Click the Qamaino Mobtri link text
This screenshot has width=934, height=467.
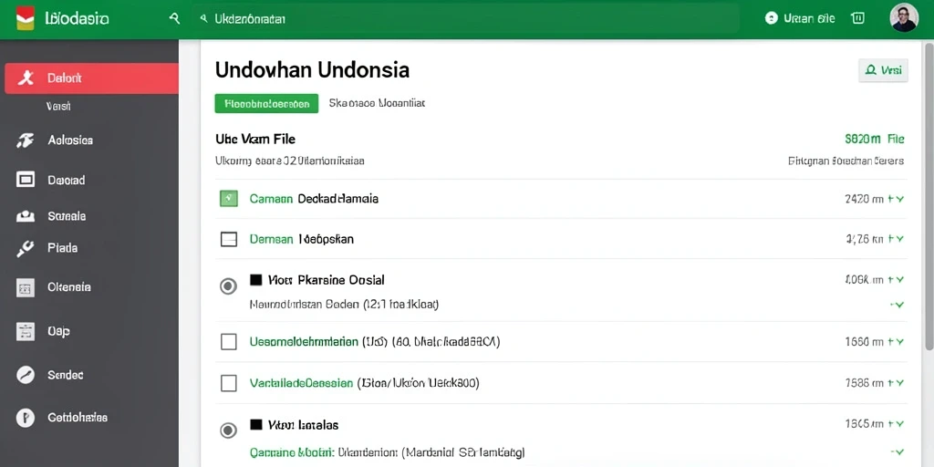[x=291, y=452]
